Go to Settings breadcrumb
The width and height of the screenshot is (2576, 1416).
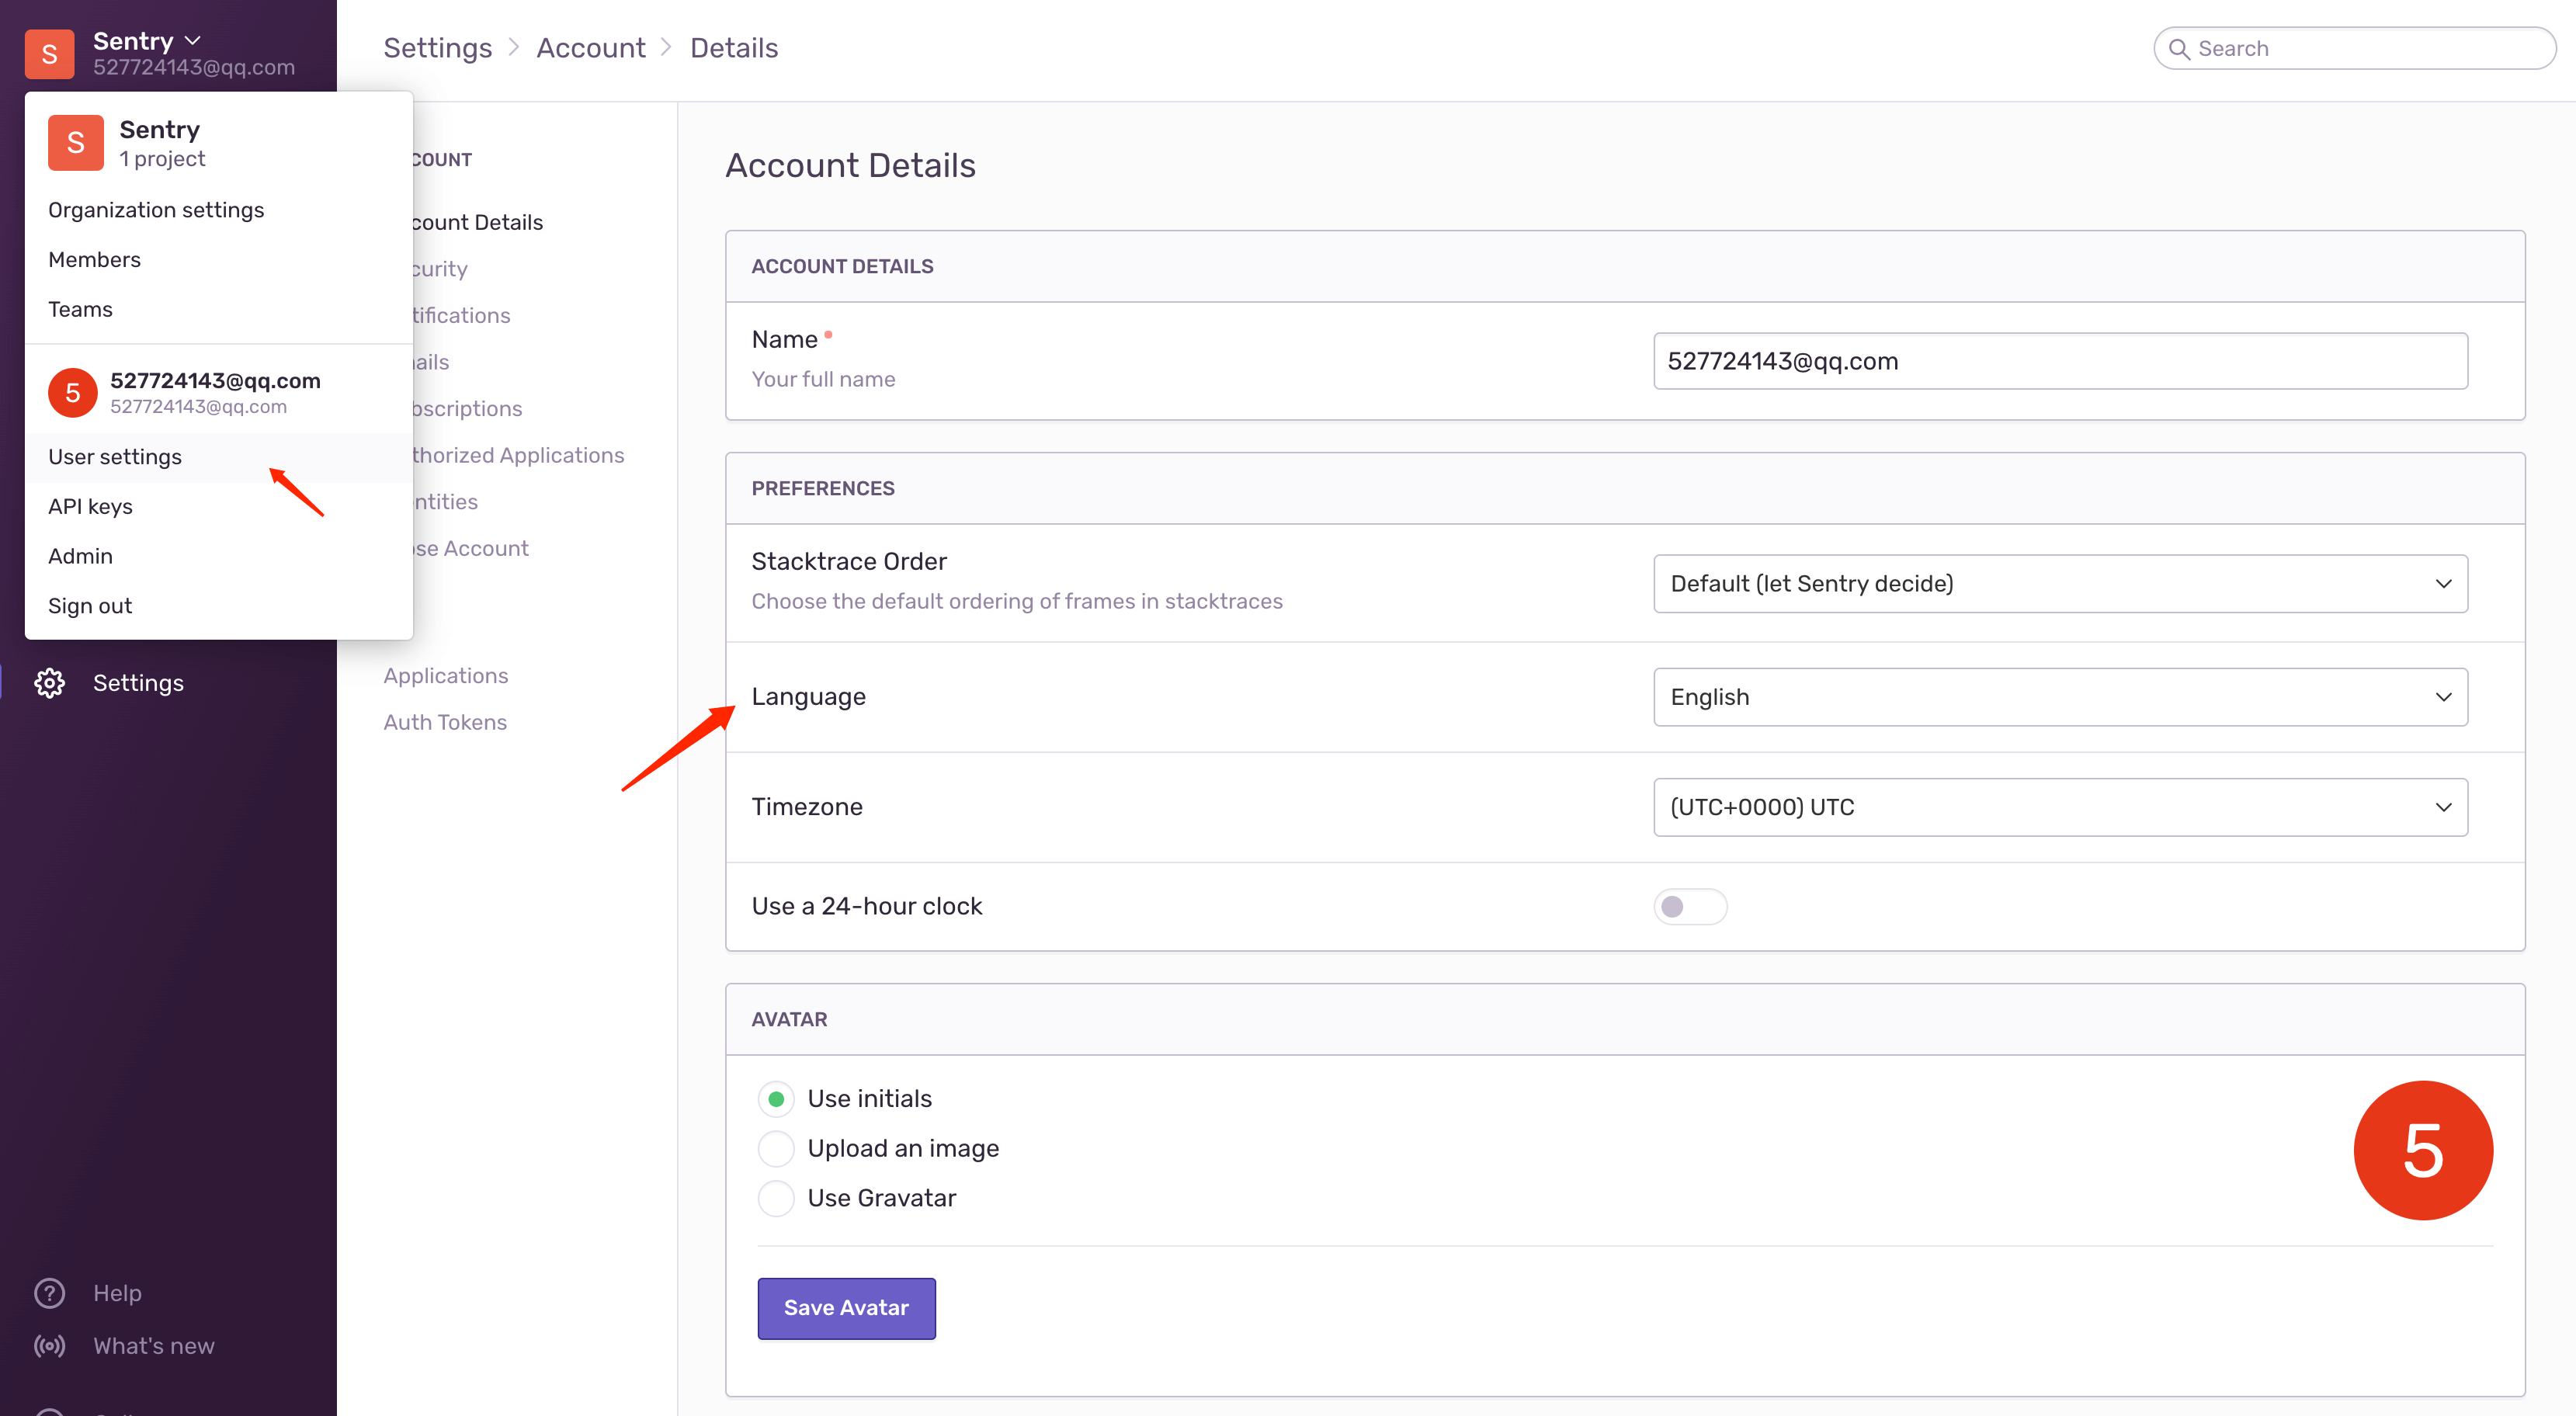pos(437,48)
